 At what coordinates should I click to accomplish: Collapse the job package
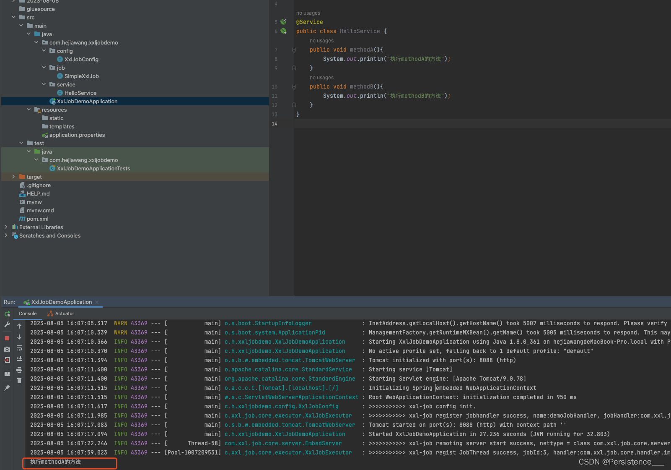pyautogui.click(x=44, y=68)
